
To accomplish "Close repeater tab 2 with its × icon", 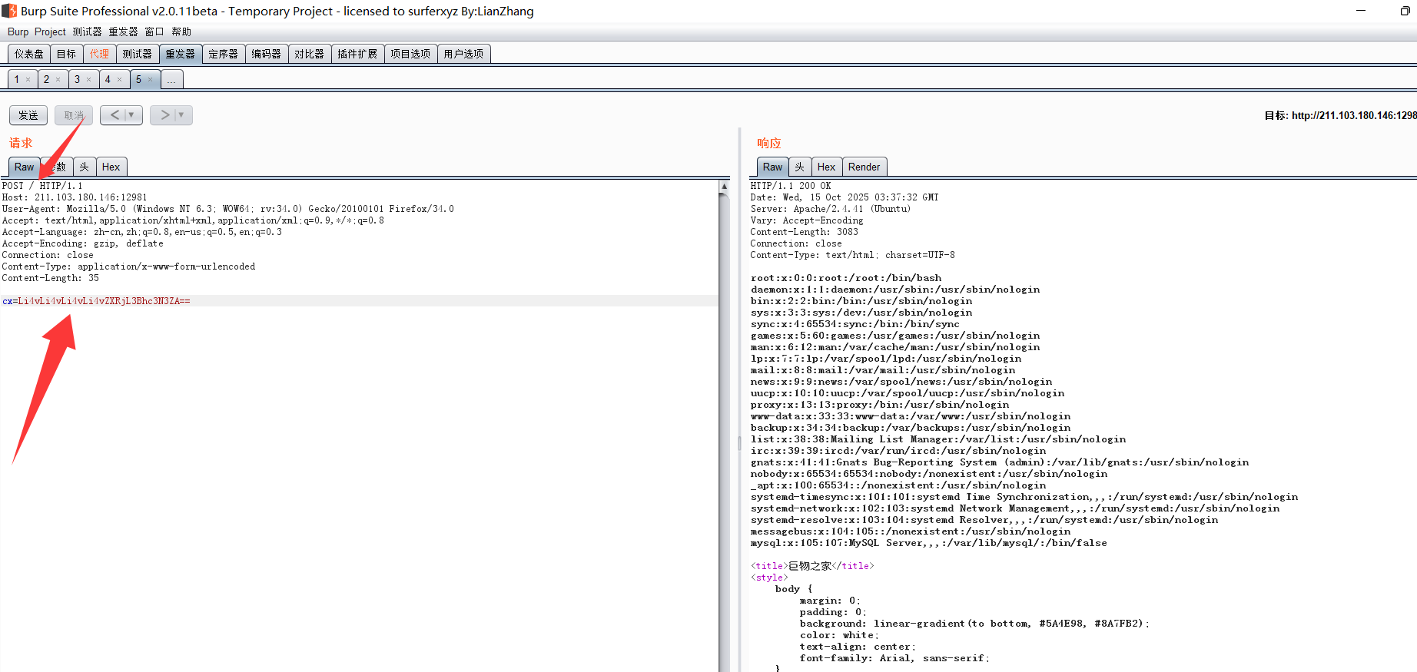I will pos(58,80).
